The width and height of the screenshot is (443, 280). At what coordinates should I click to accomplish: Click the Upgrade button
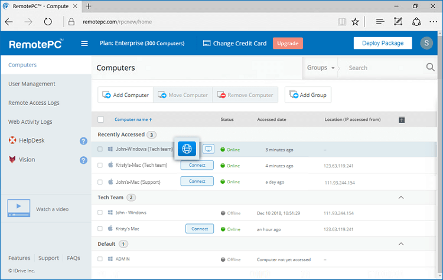click(x=288, y=44)
